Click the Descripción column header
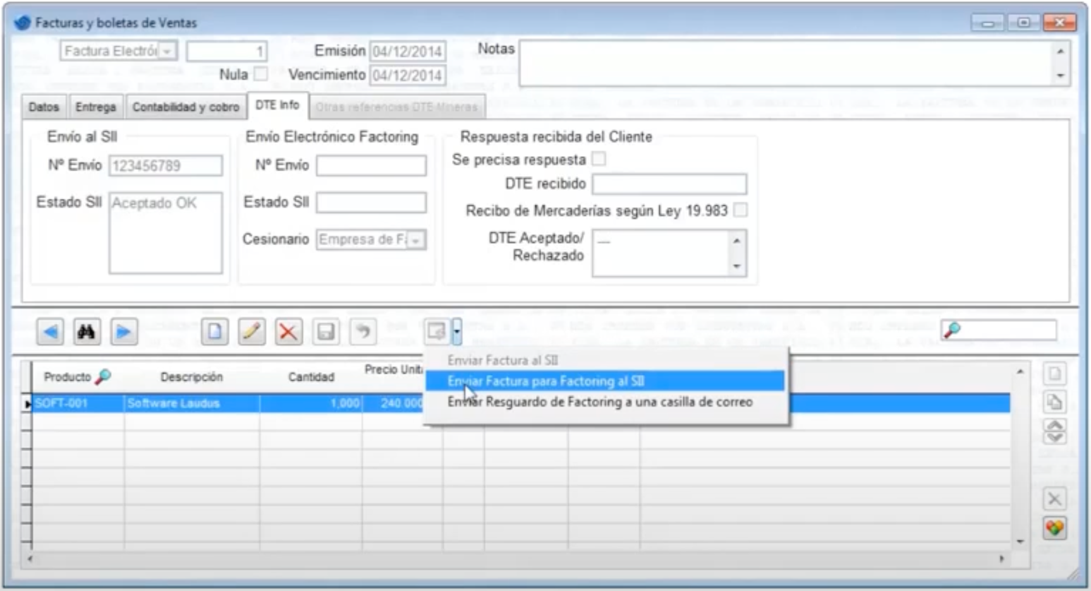 click(x=192, y=377)
